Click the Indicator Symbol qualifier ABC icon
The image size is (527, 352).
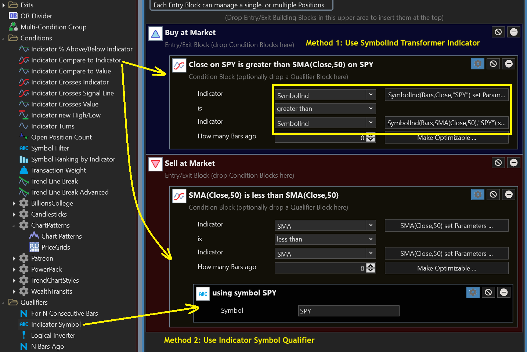pos(24,324)
